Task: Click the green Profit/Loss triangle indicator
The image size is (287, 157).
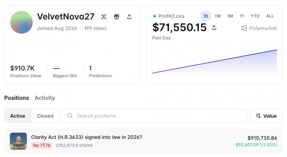Action: point(155,16)
